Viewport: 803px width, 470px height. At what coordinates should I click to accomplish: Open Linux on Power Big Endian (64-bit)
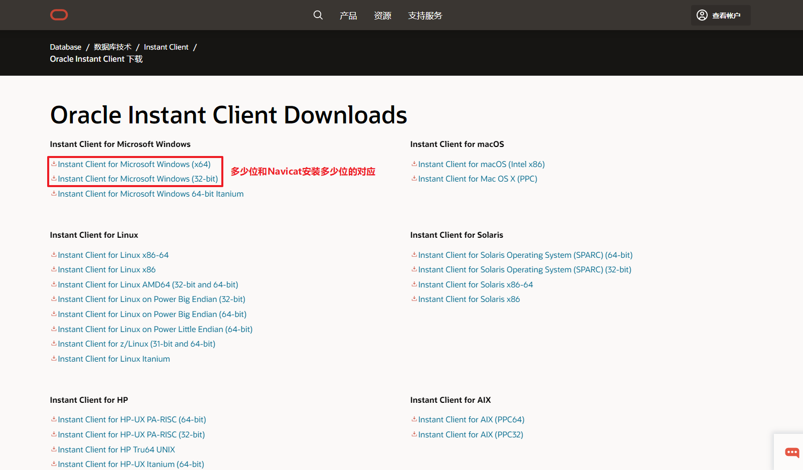coord(152,315)
